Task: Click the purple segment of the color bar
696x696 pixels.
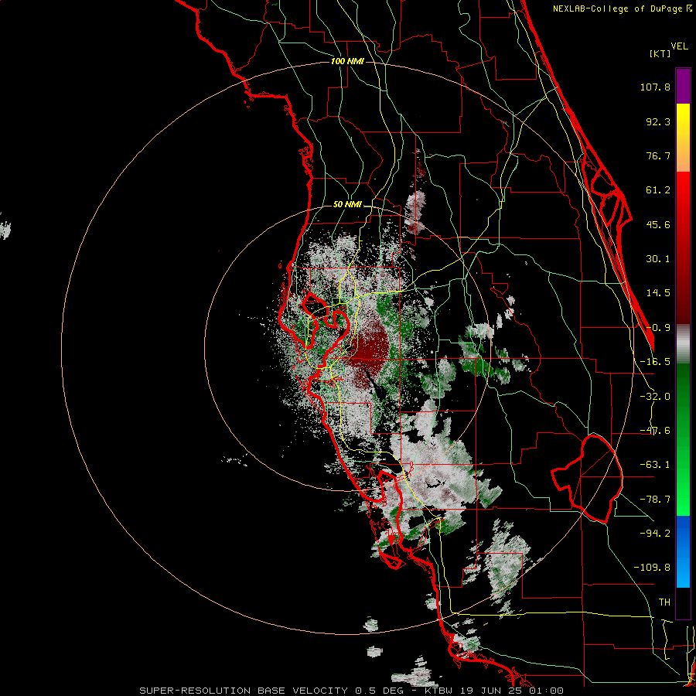Action: (683, 86)
